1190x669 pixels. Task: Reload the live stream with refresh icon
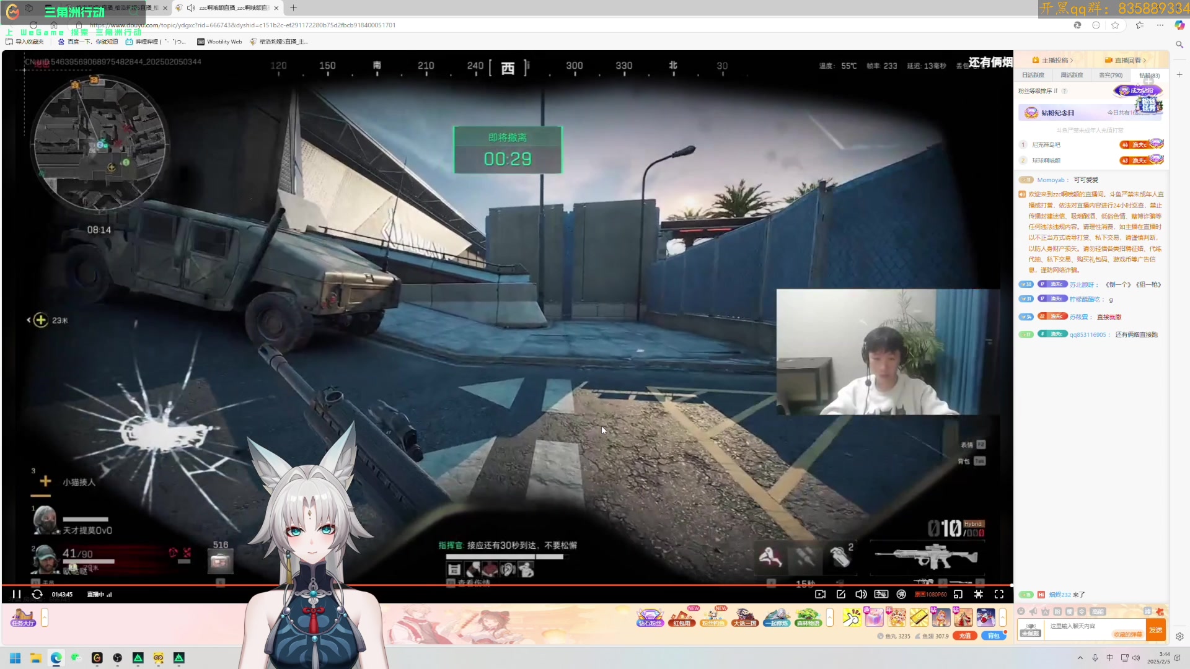pos(37,594)
